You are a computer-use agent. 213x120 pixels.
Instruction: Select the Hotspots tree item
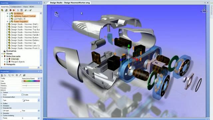coord(11,64)
